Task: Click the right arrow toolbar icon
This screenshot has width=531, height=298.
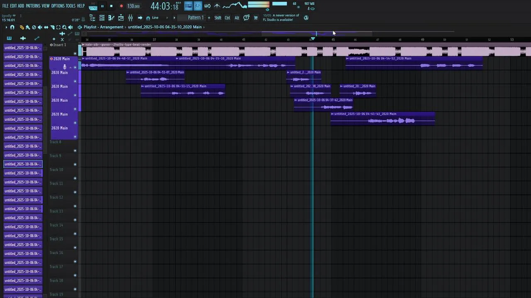Action: (140, 18)
